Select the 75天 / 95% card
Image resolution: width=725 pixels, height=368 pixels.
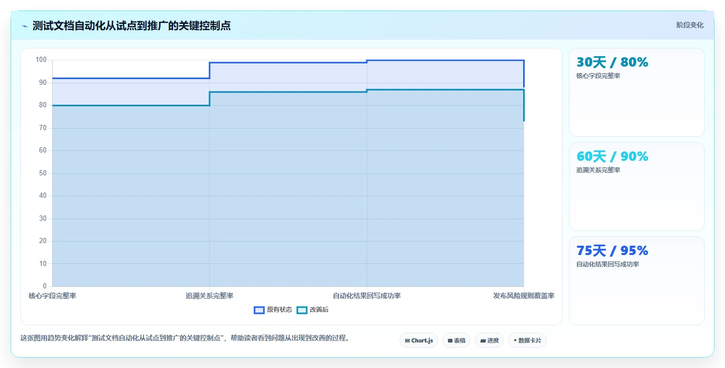click(x=637, y=281)
